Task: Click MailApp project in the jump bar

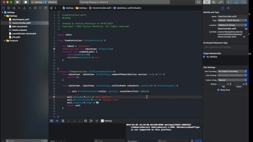Action: (68, 8)
